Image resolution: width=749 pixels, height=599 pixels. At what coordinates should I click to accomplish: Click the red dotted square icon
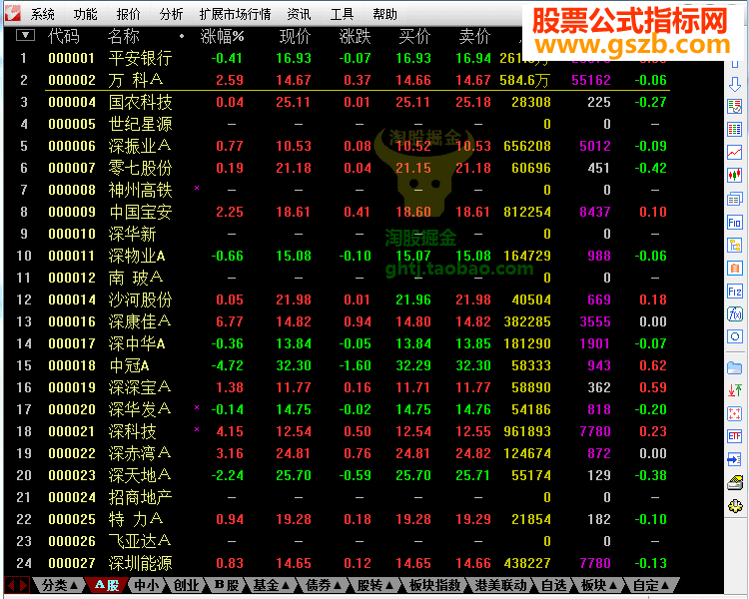tap(735, 413)
